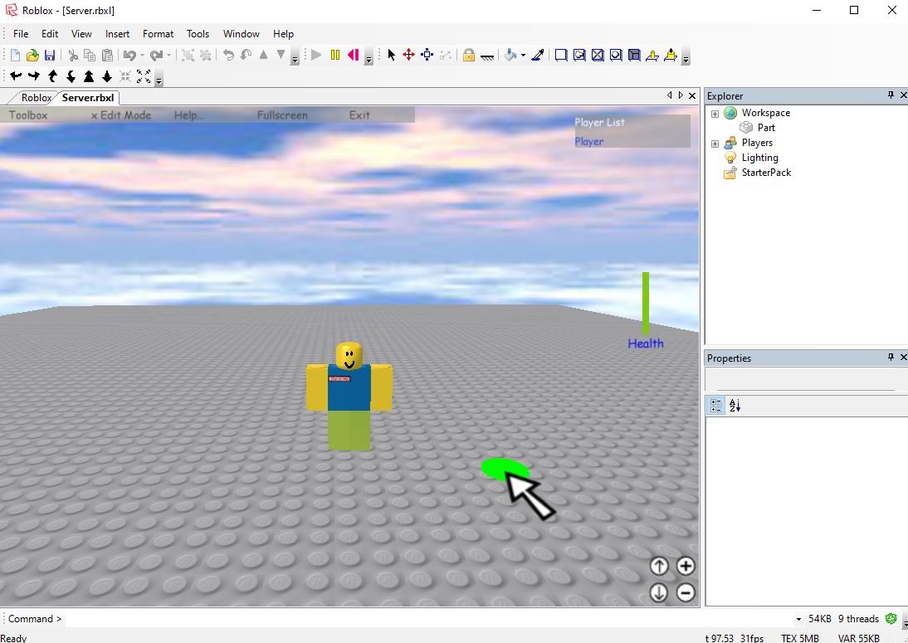The height and width of the screenshot is (643, 908).
Task: Open the Insert menu
Action: click(118, 33)
